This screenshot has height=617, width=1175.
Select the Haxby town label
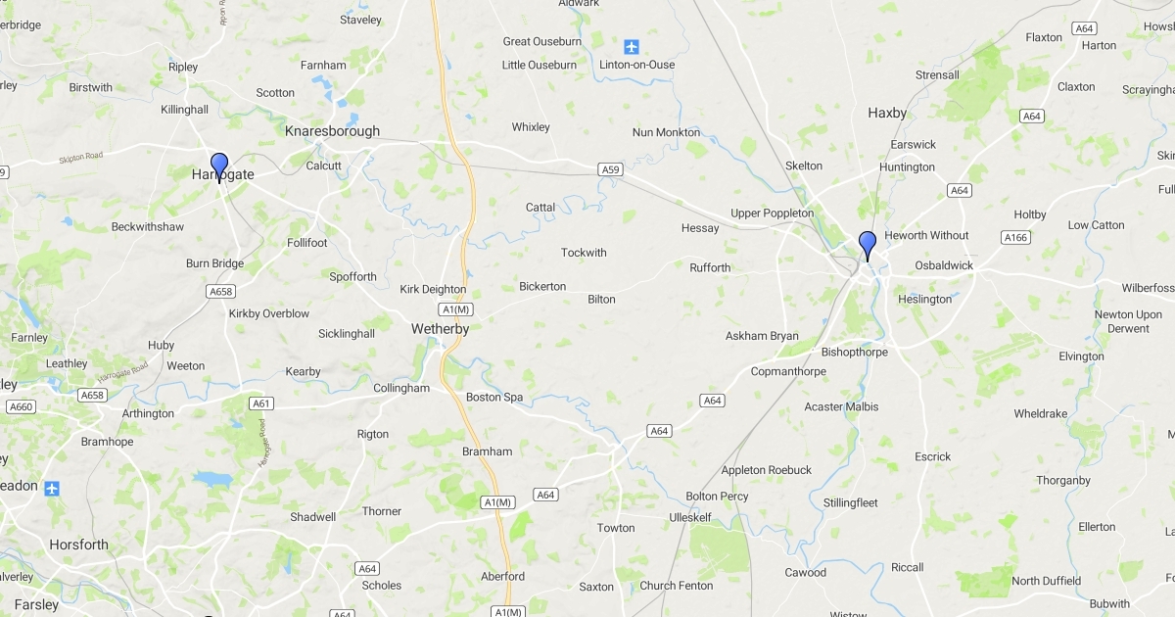coord(887,113)
